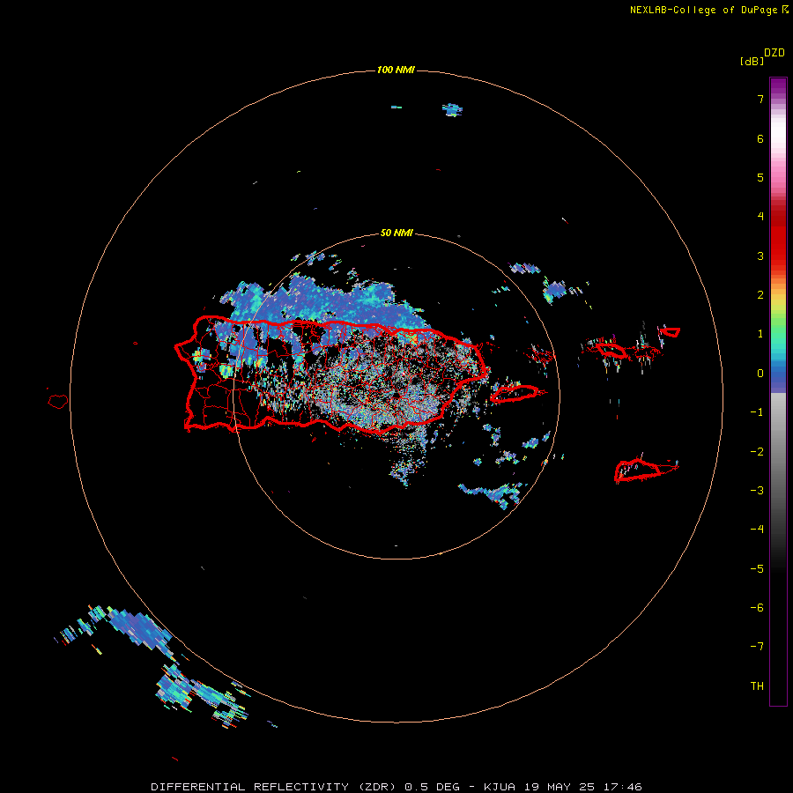
Task: Click the 1 value on the color scale
Action: (x=760, y=334)
